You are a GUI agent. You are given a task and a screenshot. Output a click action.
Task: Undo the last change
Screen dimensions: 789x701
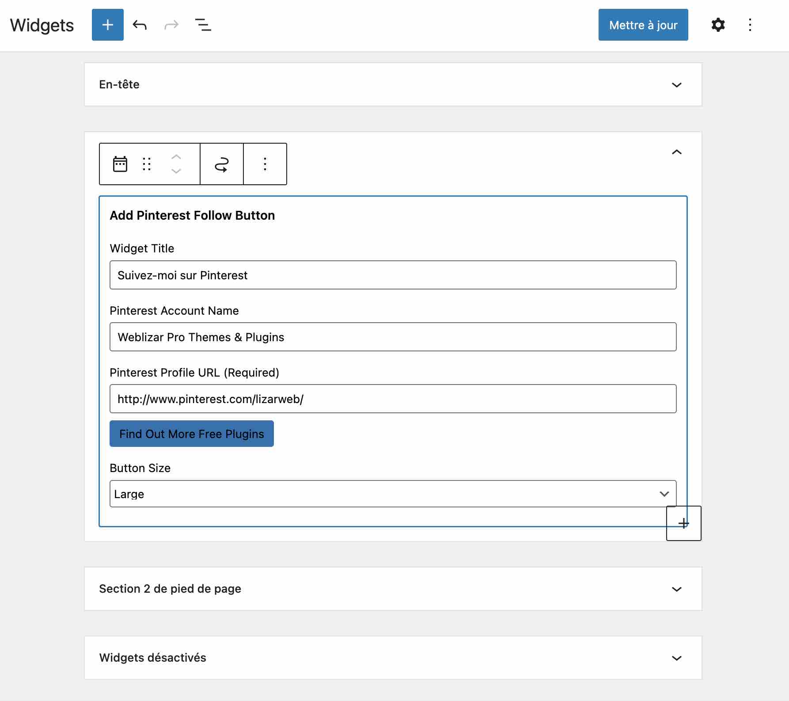[x=140, y=25]
